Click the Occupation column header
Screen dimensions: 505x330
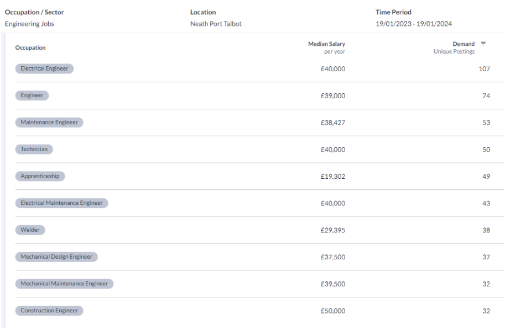coord(30,47)
